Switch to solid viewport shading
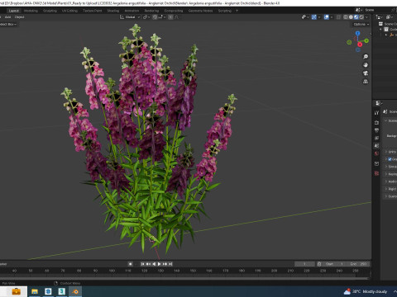Screen dimensions: 397x297 click(x=351, y=17)
